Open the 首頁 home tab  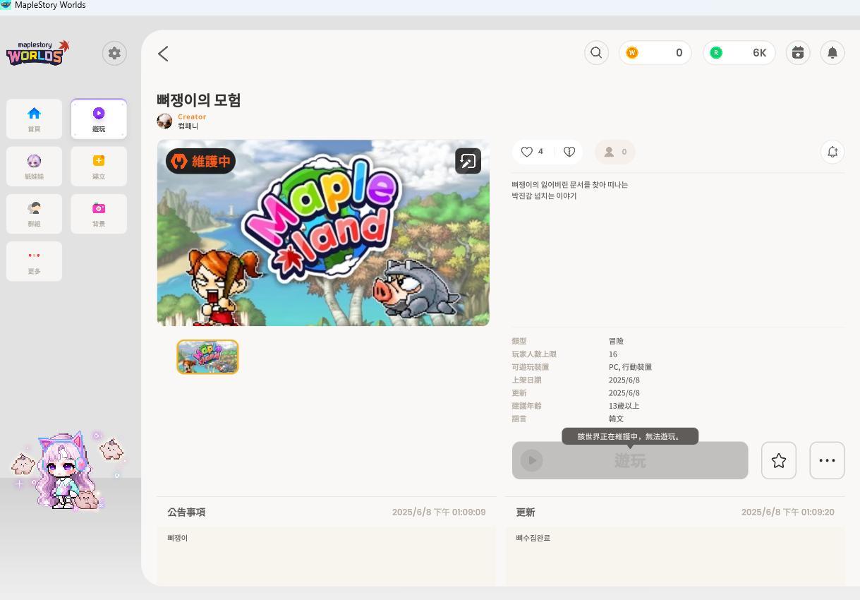tap(34, 119)
